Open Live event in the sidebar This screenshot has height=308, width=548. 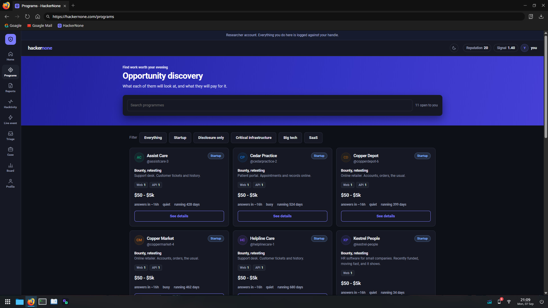coord(10,120)
